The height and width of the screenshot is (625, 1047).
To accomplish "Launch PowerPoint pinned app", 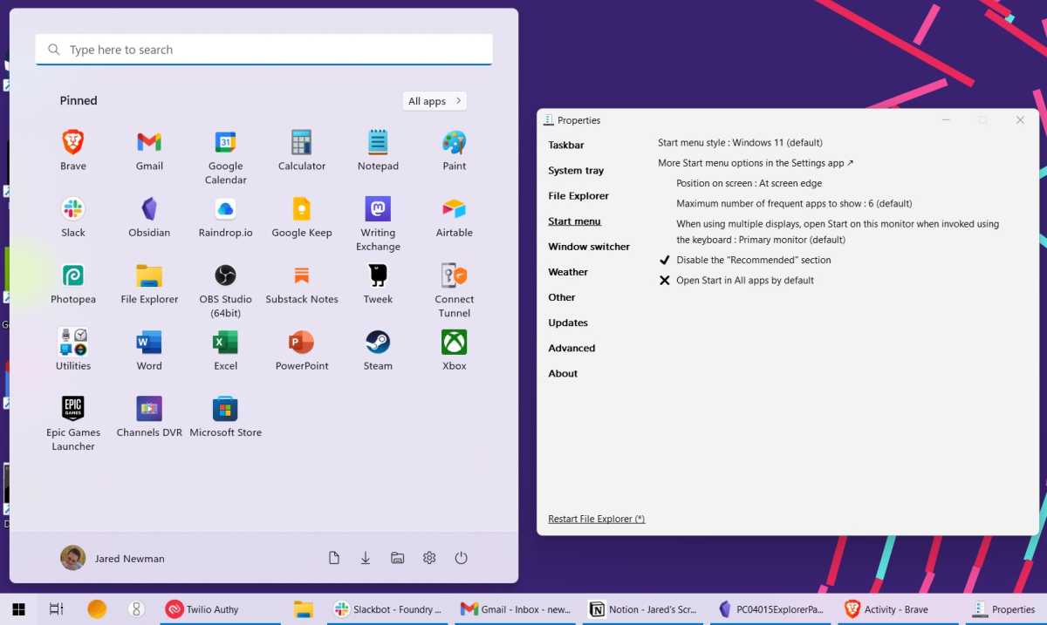I will (x=302, y=350).
